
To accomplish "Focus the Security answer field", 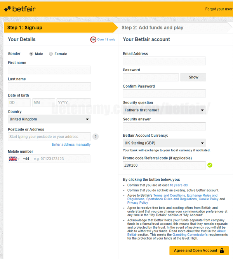I will point(164,127).
